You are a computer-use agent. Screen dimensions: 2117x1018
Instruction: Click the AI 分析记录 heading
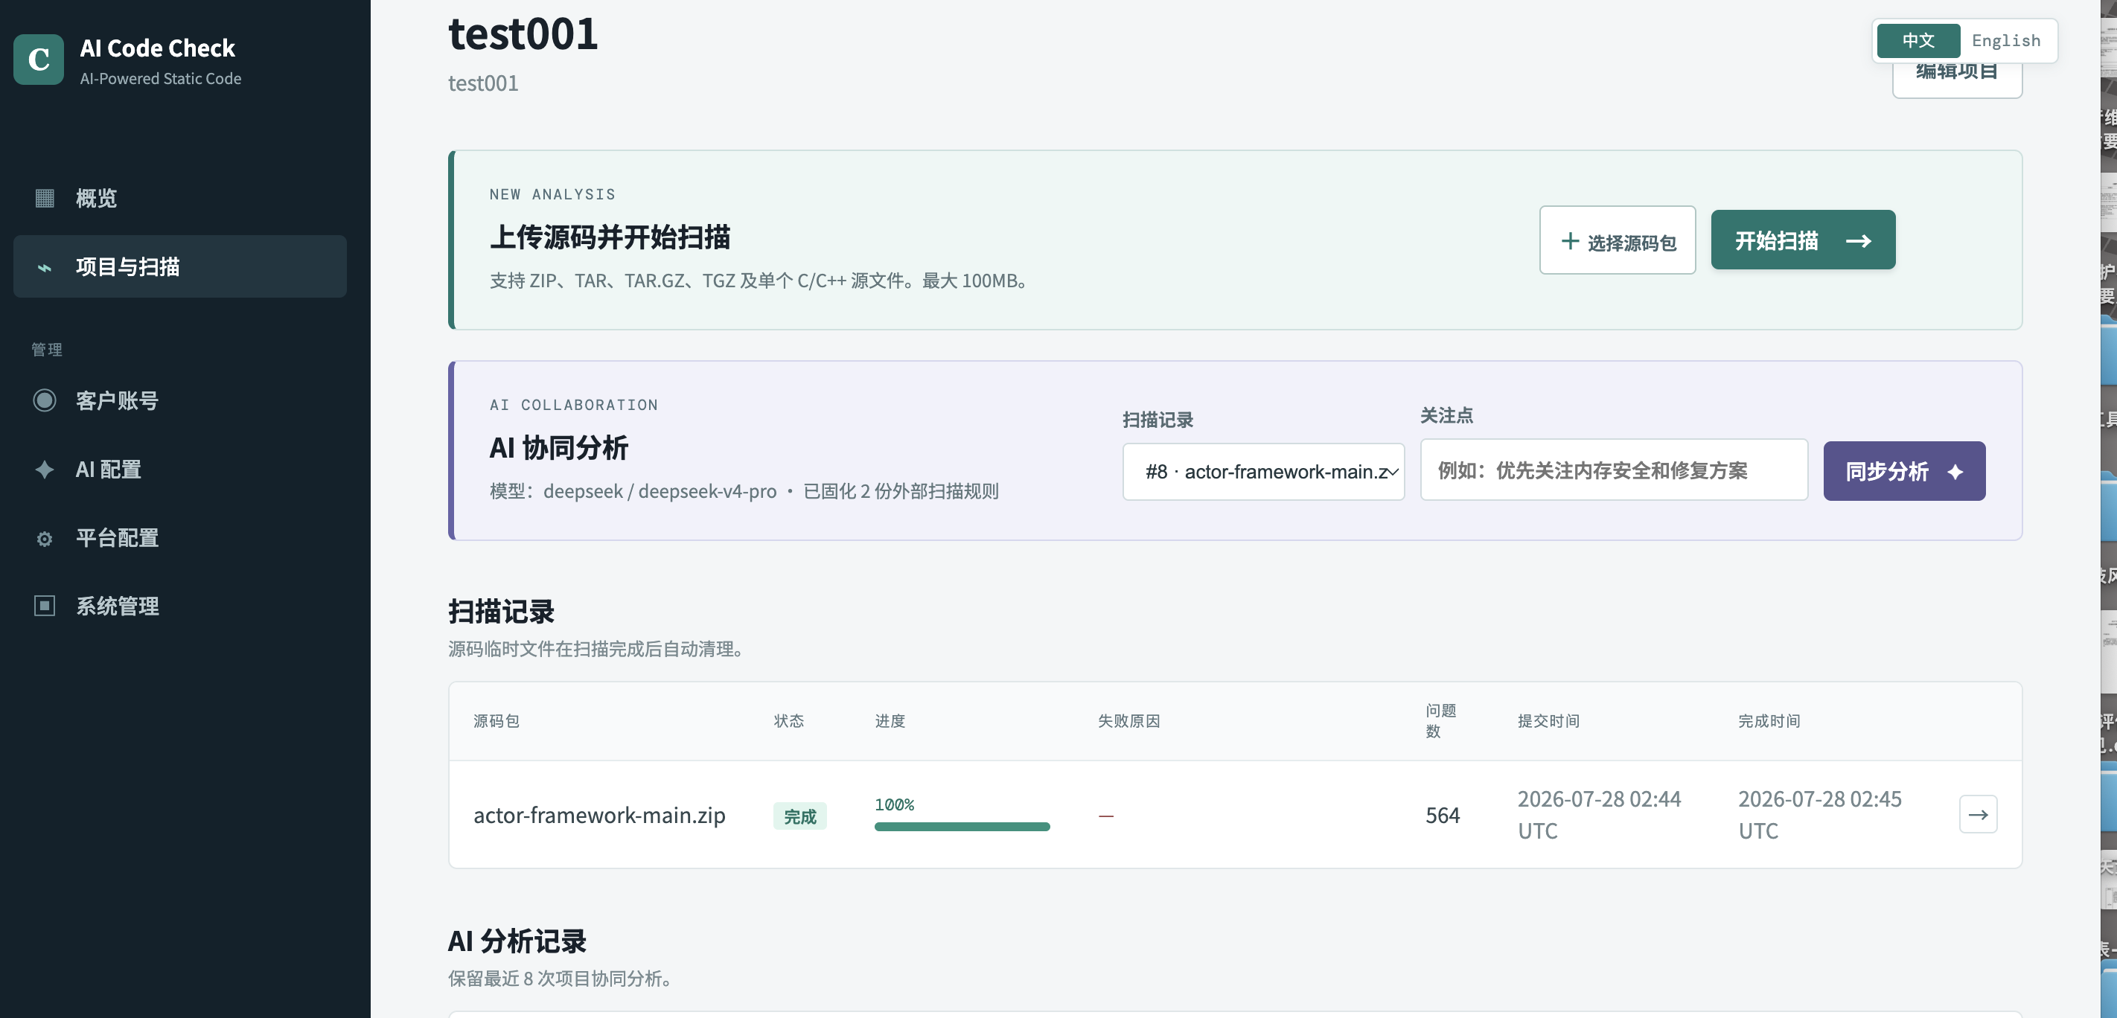pyautogui.click(x=517, y=941)
